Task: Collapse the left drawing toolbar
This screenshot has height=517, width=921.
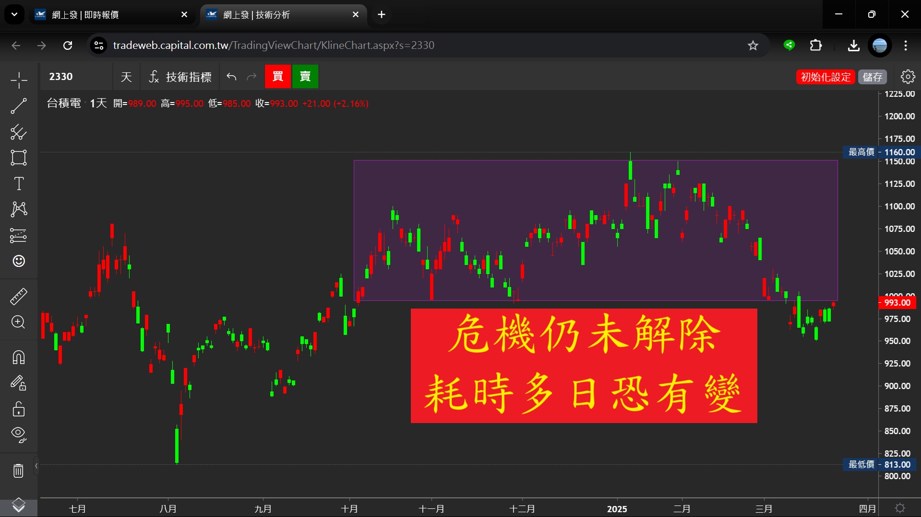Action: pos(36,466)
